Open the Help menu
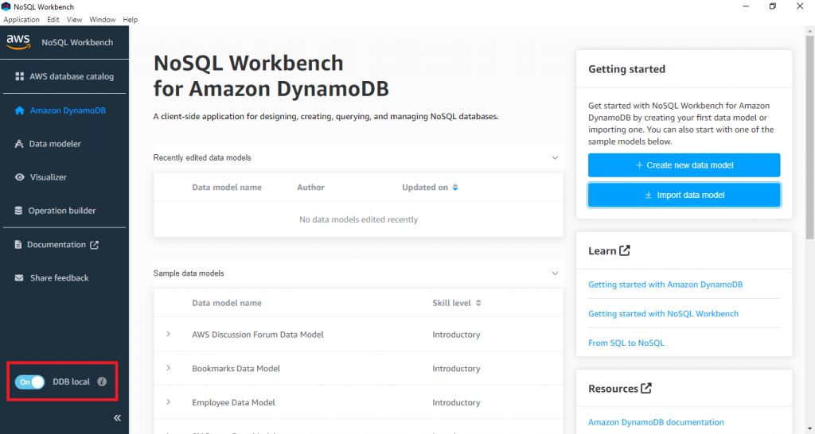The height and width of the screenshot is (434, 815). tap(131, 20)
